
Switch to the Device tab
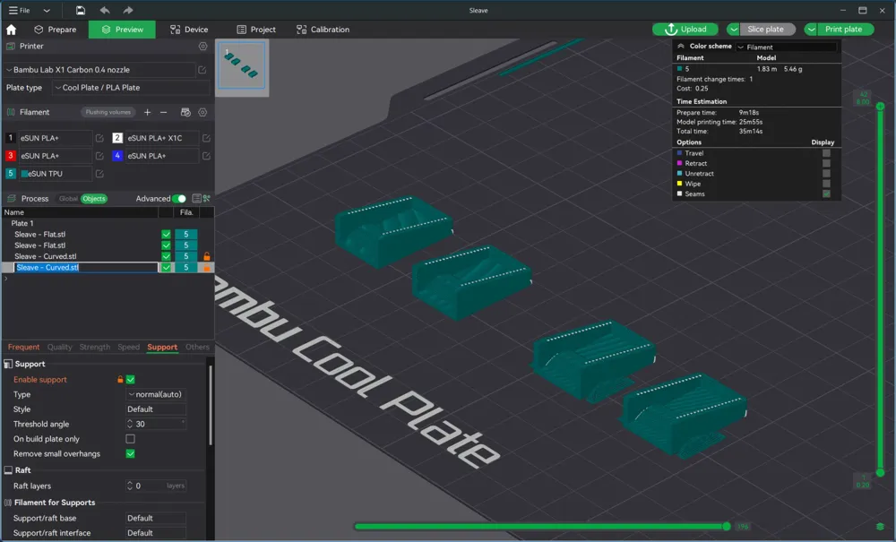click(x=189, y=30)
